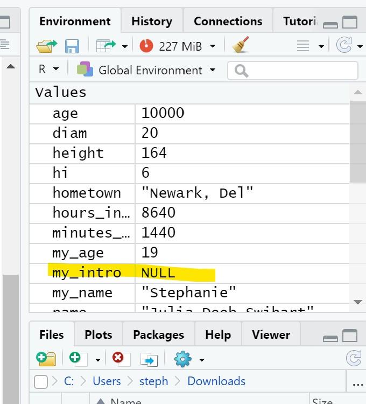Open the new file dropdown arrow

(x=98, y=360)
